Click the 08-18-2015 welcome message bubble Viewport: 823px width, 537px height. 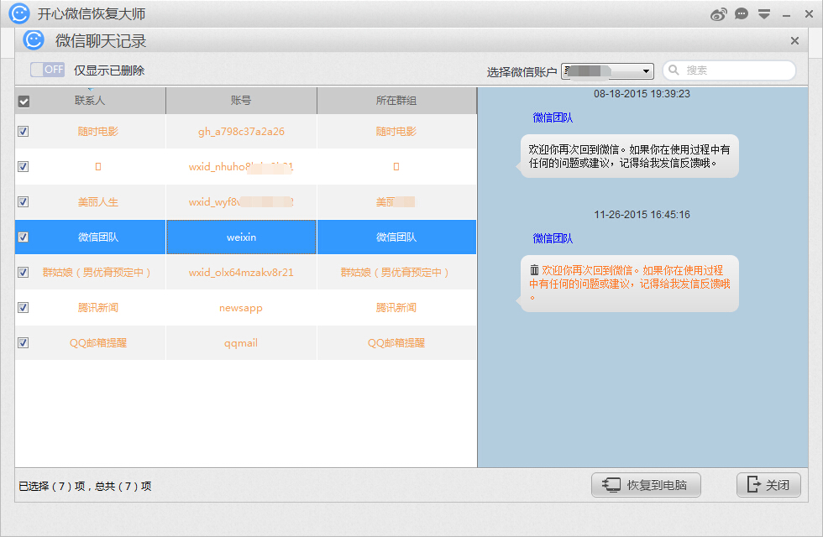point(629,156)
